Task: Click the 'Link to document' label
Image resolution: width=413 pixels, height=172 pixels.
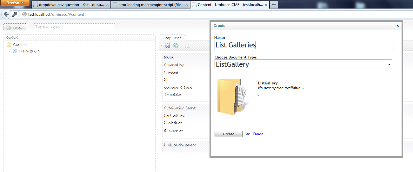Action: [180, 145]
